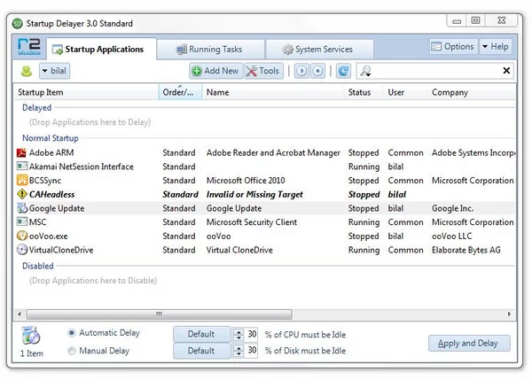Click the stop circle toolbar icon
Screen dimensions: 532x380
(317, 71)
